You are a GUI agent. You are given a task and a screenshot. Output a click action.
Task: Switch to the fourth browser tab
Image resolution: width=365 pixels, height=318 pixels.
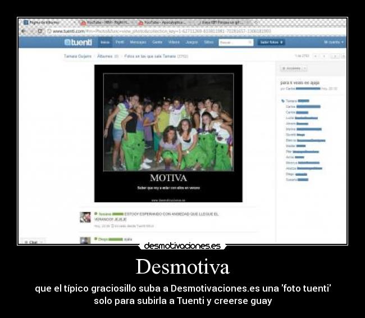click(223, 22)
